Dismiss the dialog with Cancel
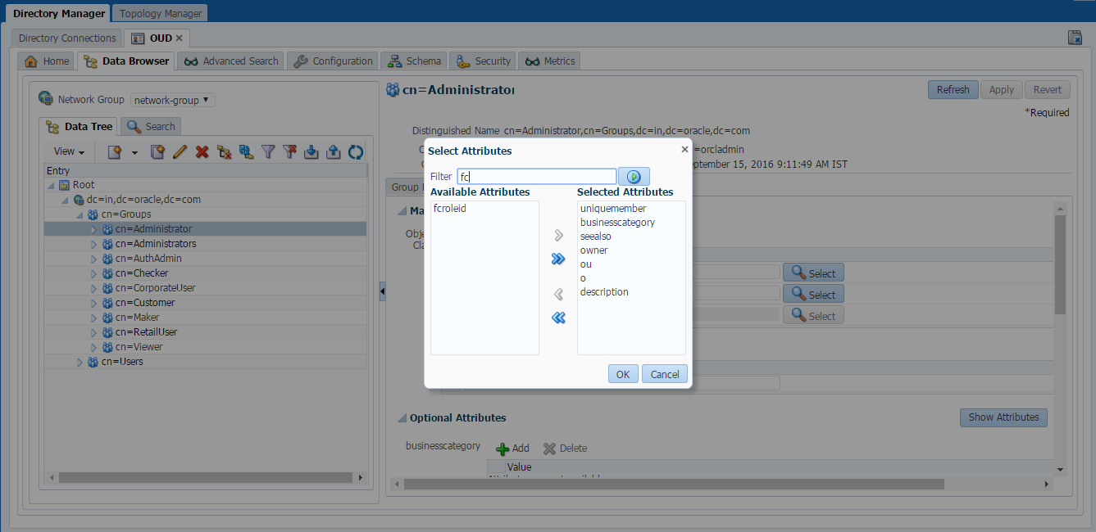The height and width of the screenshot is (532, 1096). [665, 374]
